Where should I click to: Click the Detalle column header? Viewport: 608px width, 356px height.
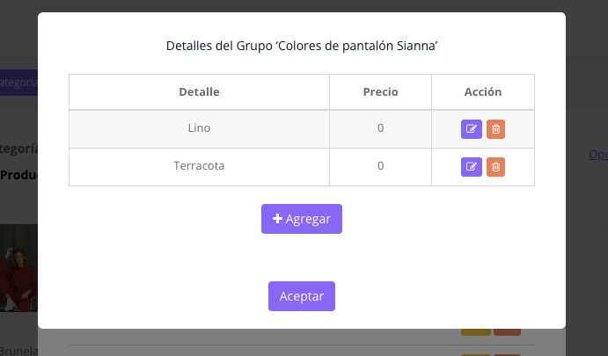point(199,91)
